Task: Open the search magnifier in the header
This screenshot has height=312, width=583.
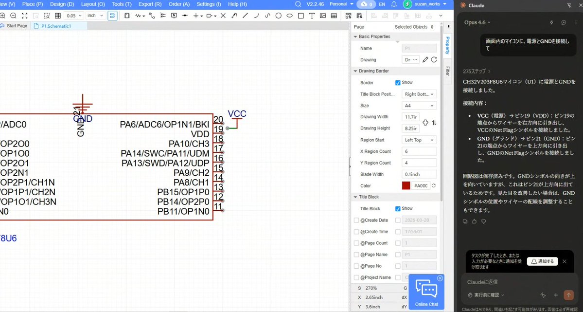Action: click(298, 4)
